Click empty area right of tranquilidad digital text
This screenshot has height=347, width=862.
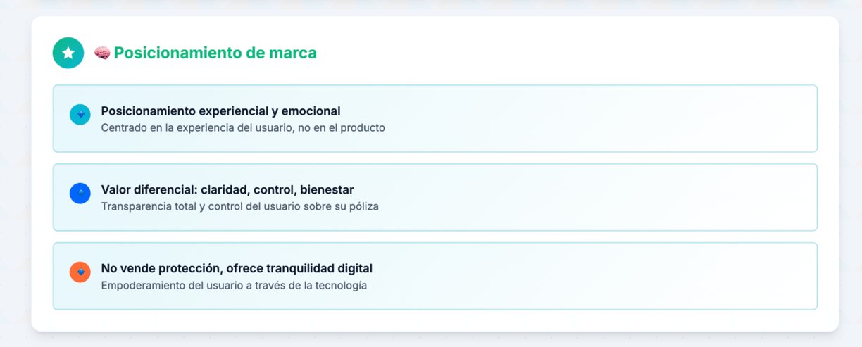(x=599, y=276)
